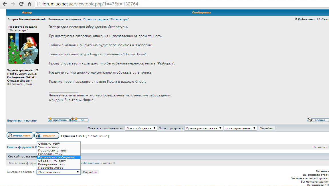
Task: Open the Время размещения sort field dropdown
Action: [203, 128]
